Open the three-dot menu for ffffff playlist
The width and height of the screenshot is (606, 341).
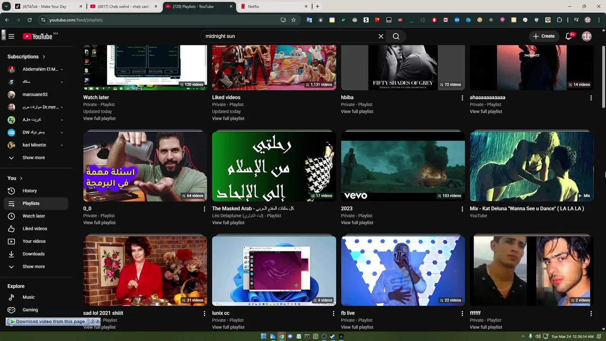pyautogui.click(x=591, y=314)
